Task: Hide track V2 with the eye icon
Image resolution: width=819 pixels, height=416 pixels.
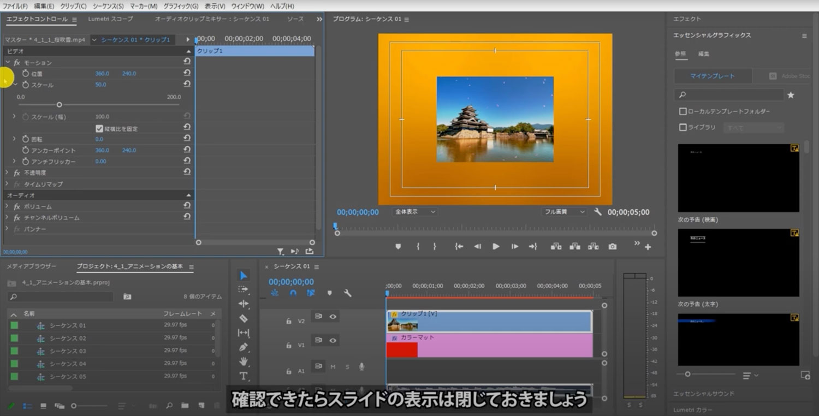Action: tap(333, 316)
